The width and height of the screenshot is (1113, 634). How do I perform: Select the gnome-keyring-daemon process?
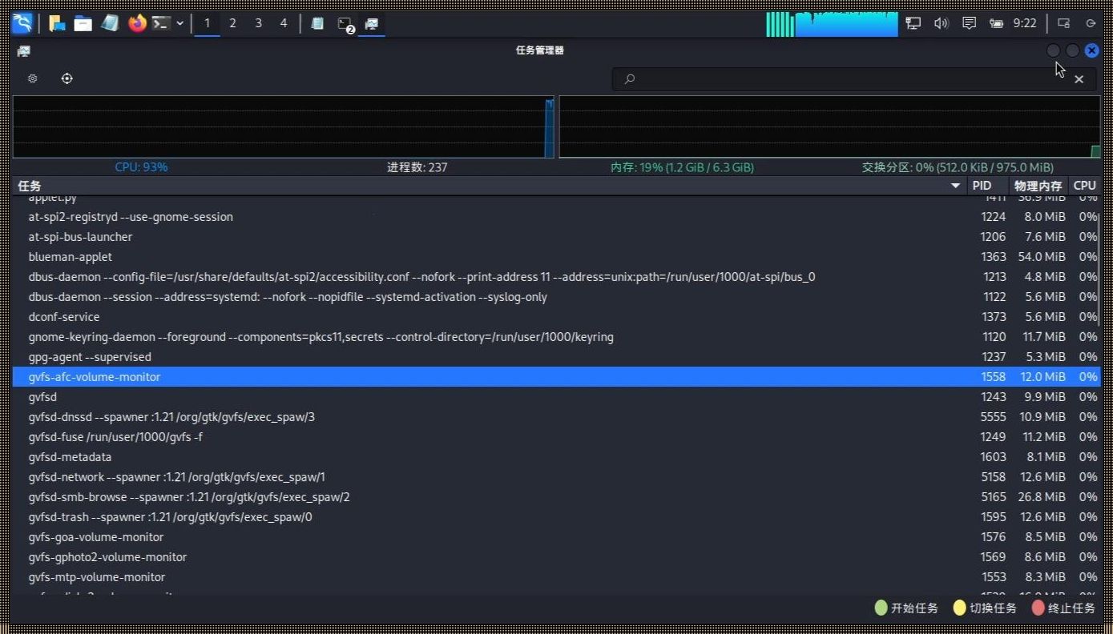[x=556, y=337]
